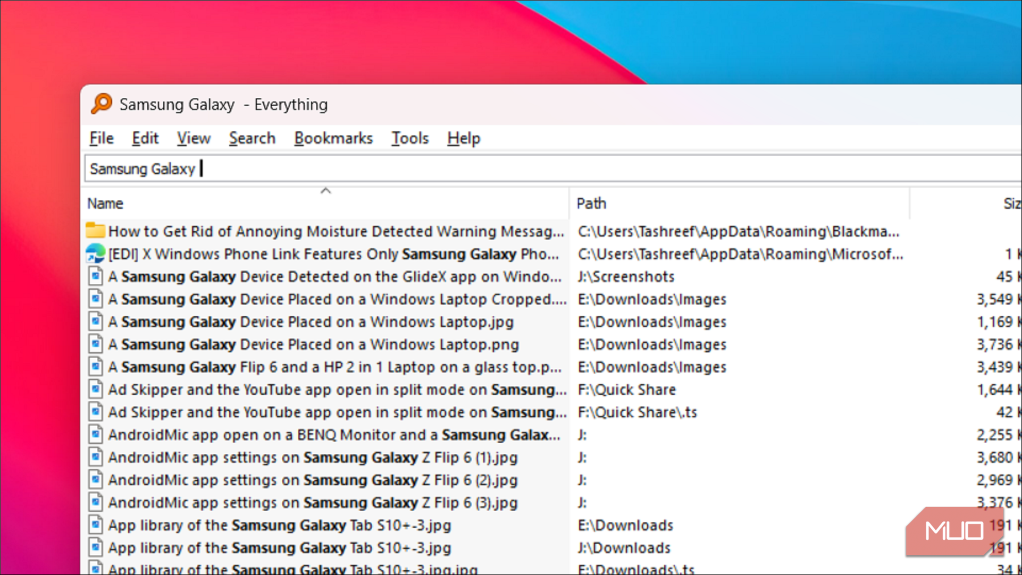This screenshot has height=575, width=1022.
Task: Click the C:\Users\Tashreef\AppData\Roaming\Blackma... path cell
Action: click(739, 231)
